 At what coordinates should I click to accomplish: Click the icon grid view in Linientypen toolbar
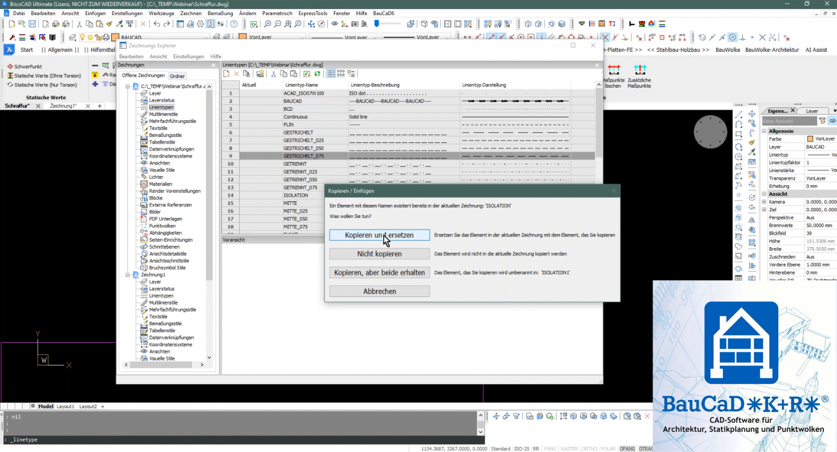pyautogui.click(x=341, y=74)
